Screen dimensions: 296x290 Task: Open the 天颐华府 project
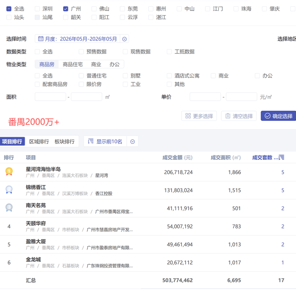pos(36,223)
